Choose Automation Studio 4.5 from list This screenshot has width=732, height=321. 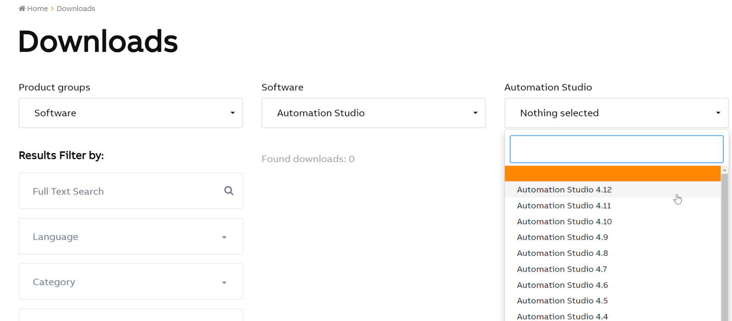pos(613,300)
